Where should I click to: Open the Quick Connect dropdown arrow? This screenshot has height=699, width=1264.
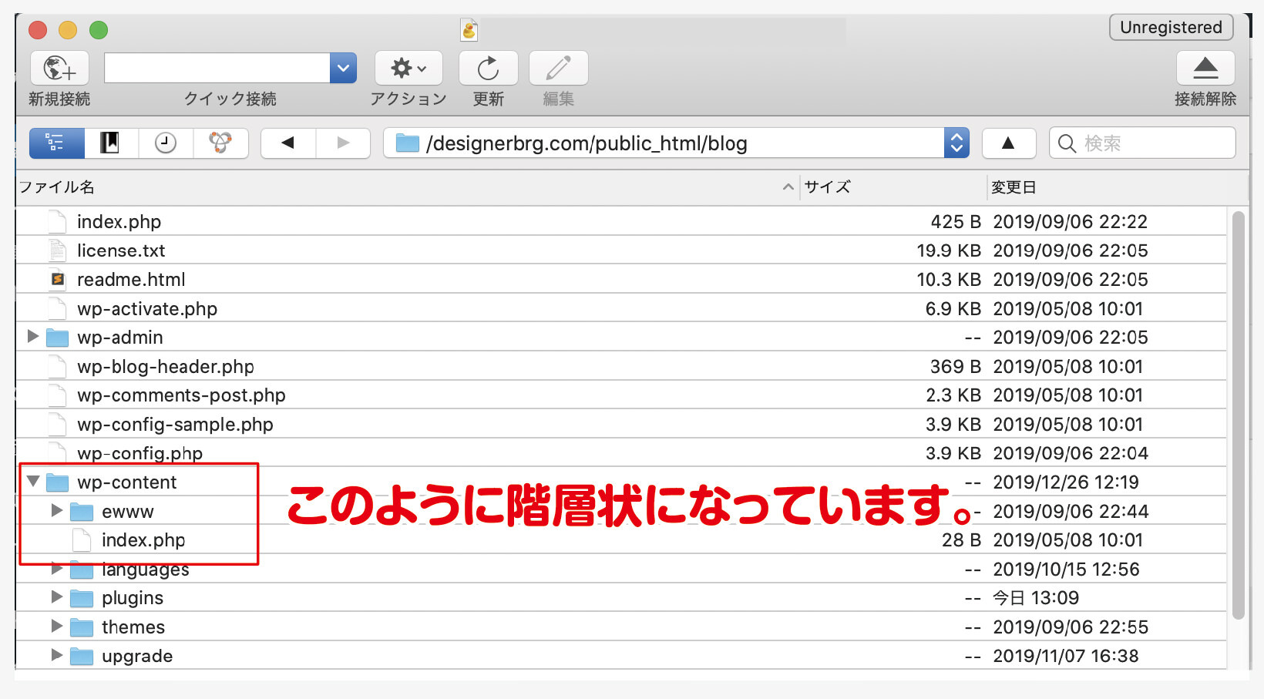tap(343, 69)
